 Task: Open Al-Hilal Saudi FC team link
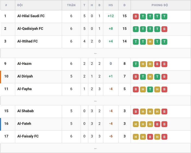point(31,16)
